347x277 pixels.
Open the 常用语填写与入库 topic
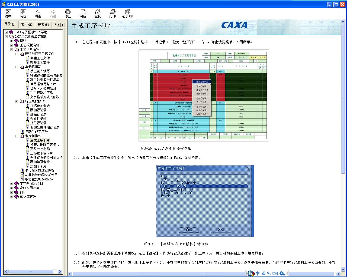tap(43, 84)
